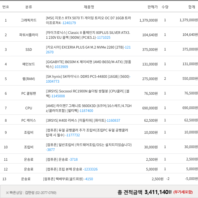This screenshot has width=198, height=198.
Task: Click the 일반조립비 product code 3877
Action: point(50,150)
